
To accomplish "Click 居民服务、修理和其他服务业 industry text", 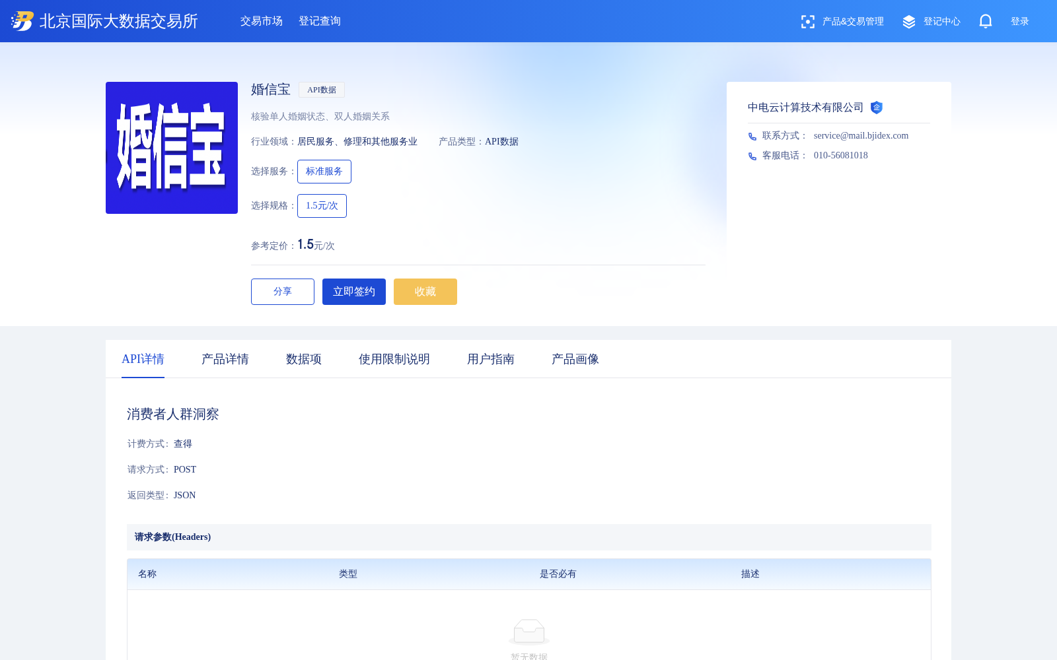I will (357, 142).
